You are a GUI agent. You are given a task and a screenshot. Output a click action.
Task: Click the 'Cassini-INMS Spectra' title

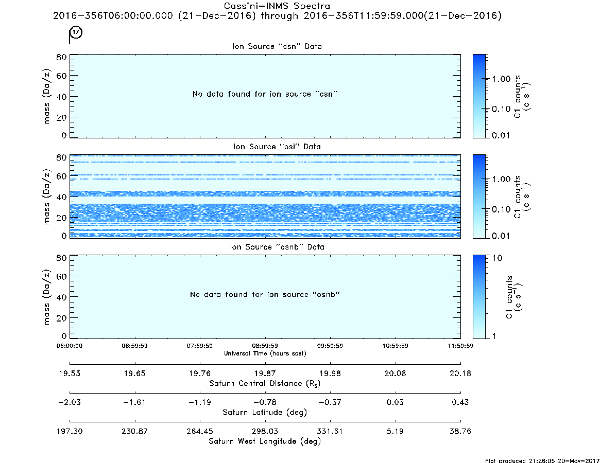277,6
